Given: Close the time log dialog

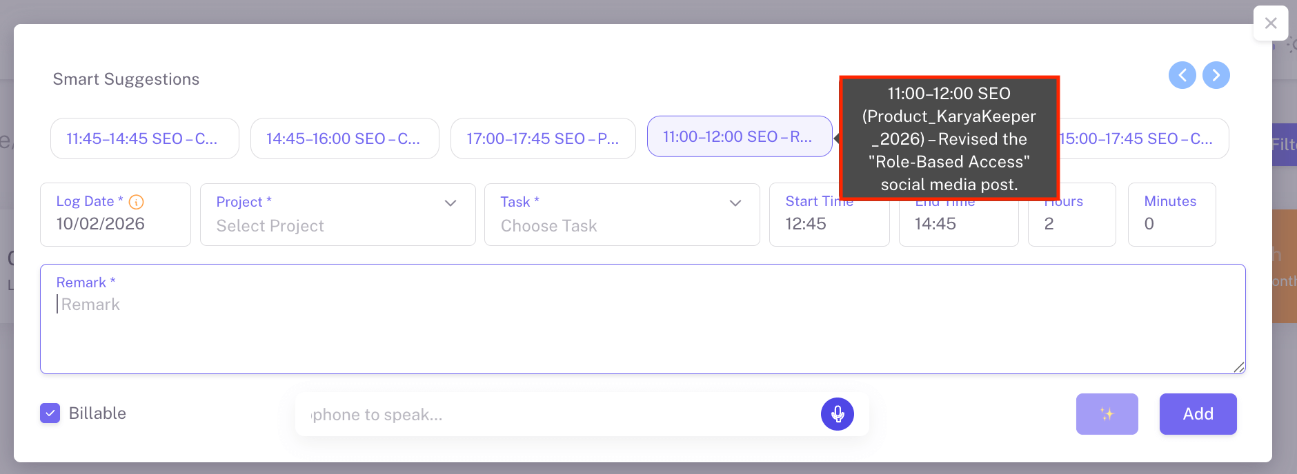Looking at the screenshot, I should pyautogui.click(x=1270, y=23).
